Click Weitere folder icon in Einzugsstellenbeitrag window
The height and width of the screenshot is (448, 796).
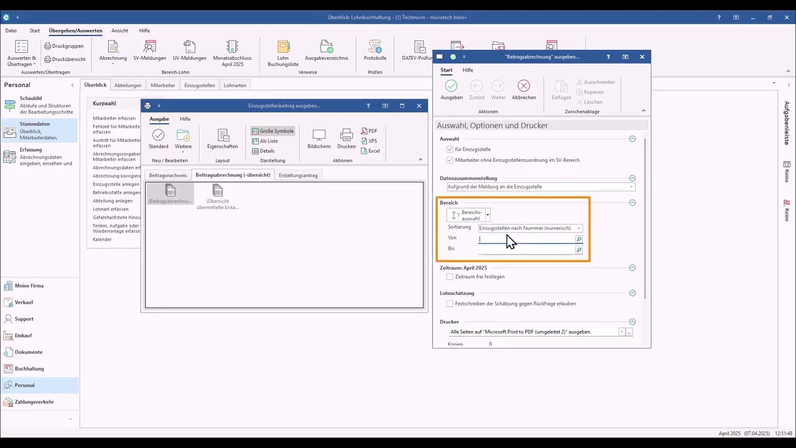coord(183,135)
